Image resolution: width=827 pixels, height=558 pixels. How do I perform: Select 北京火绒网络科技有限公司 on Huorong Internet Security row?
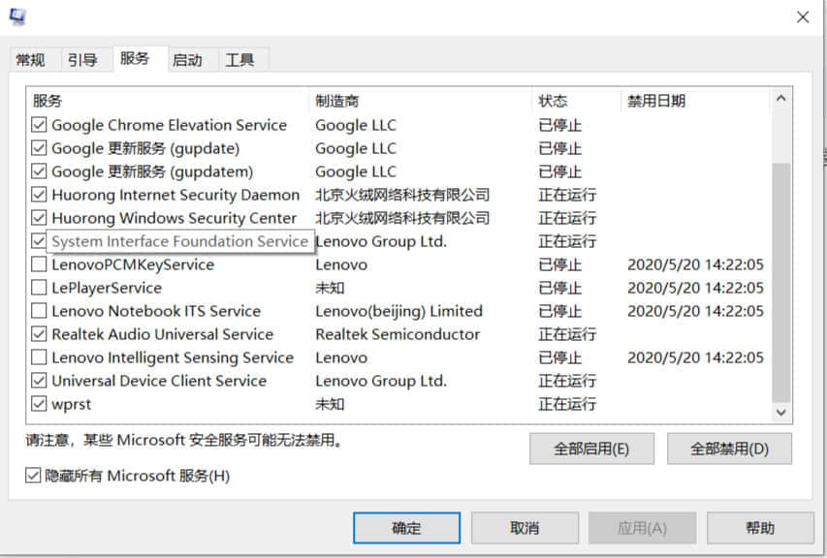point(402,195)
